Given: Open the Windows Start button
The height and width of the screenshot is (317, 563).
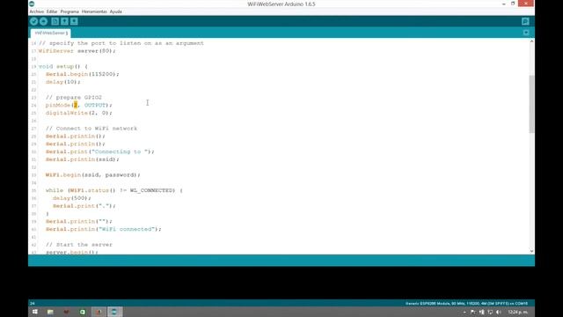Looking at the screenshot, I should 35,312.
